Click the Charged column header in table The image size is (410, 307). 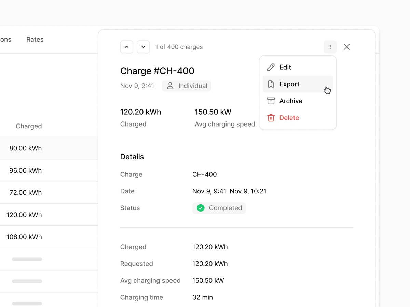29,126
